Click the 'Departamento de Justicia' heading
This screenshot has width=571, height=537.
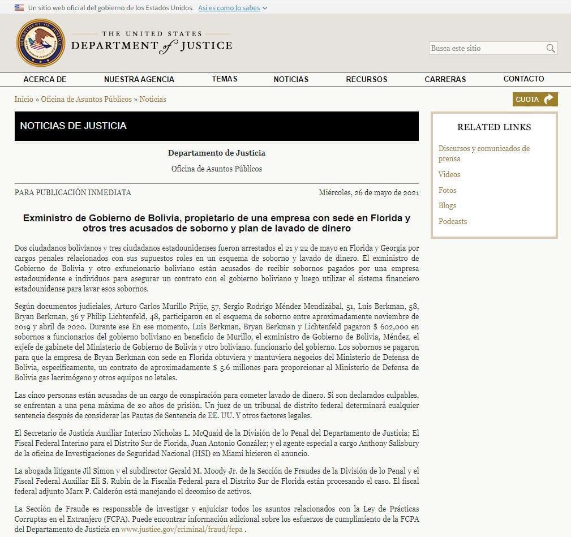pyautogui.click(x=217, y=153)
